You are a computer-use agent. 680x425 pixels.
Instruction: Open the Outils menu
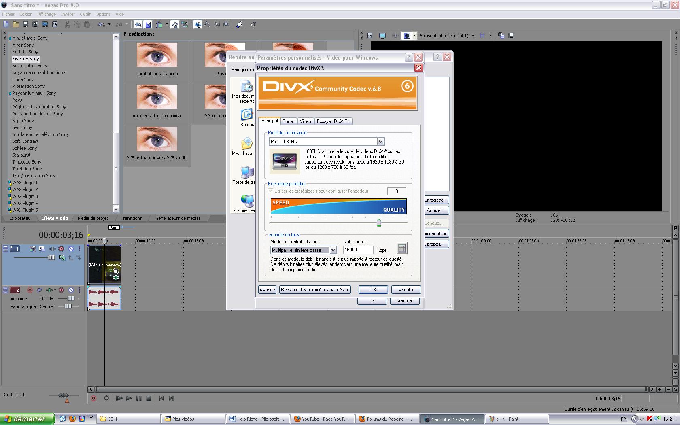pyautogui.click(x=85, y=14)
